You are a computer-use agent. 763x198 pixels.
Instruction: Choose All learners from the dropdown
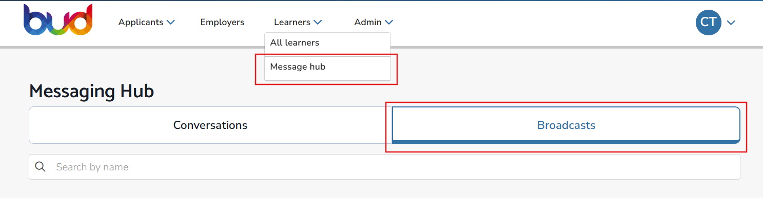327,43
